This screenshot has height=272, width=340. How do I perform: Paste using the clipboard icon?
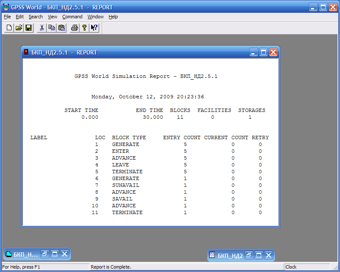click(x=62, y=28)
